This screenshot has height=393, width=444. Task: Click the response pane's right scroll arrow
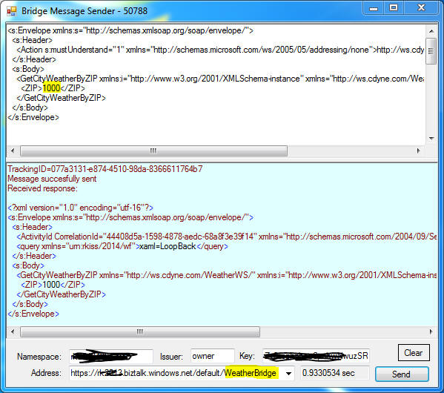pyautogui.click(x=431, y=331)
